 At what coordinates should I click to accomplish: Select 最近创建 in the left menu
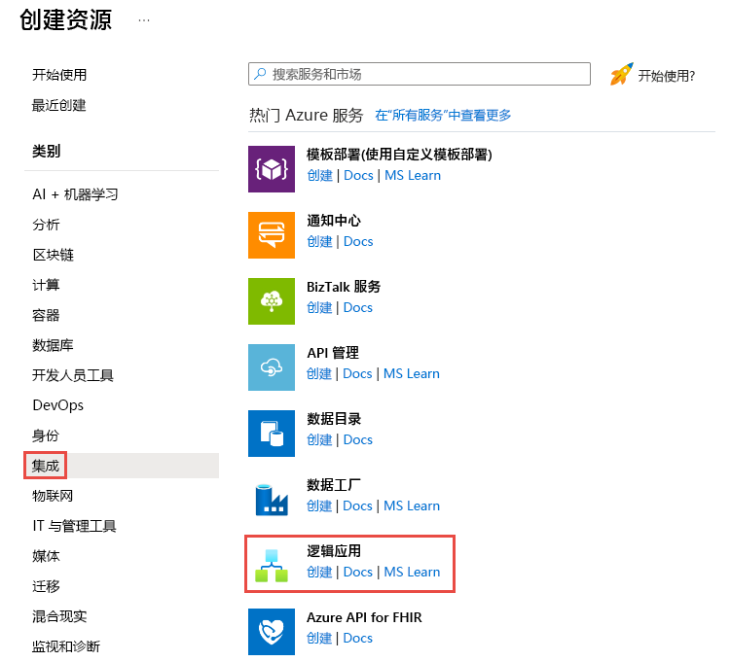(58, 105)
